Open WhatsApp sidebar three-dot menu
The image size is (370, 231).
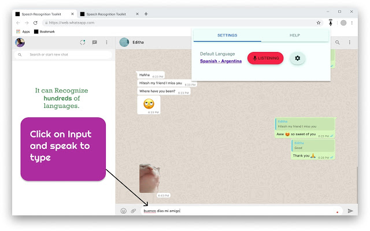[106, 42]
